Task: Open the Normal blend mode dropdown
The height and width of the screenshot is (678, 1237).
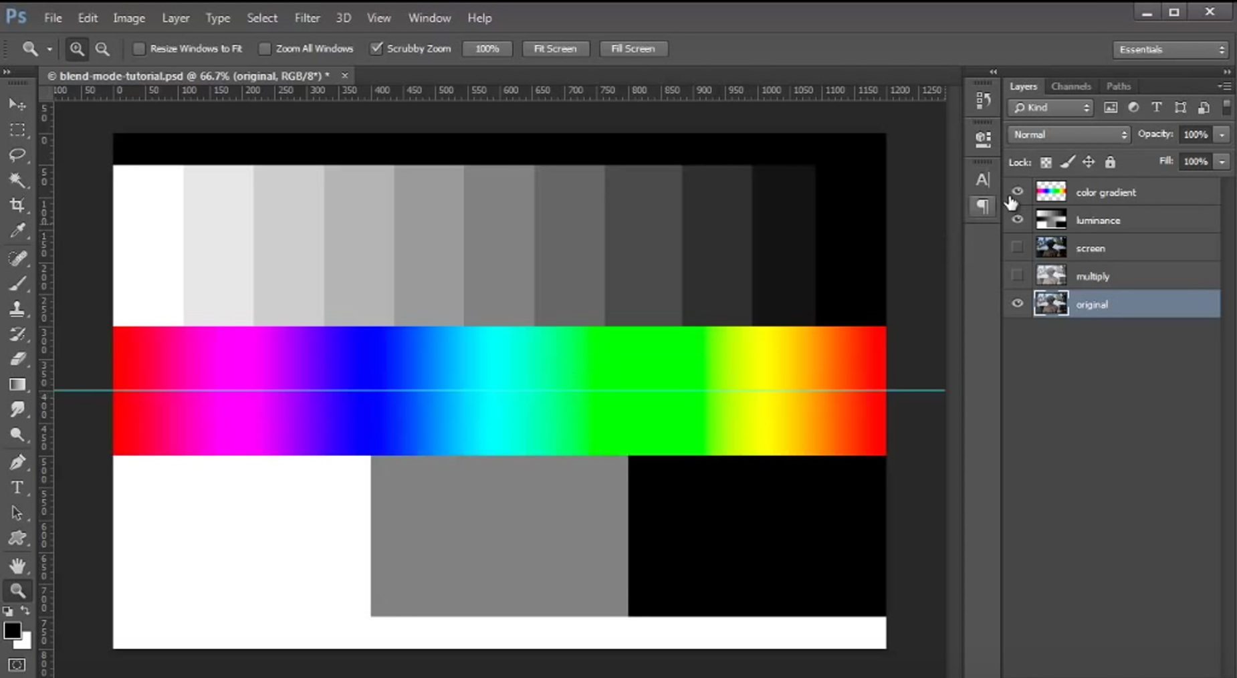Action: [x=1067, y=134]
